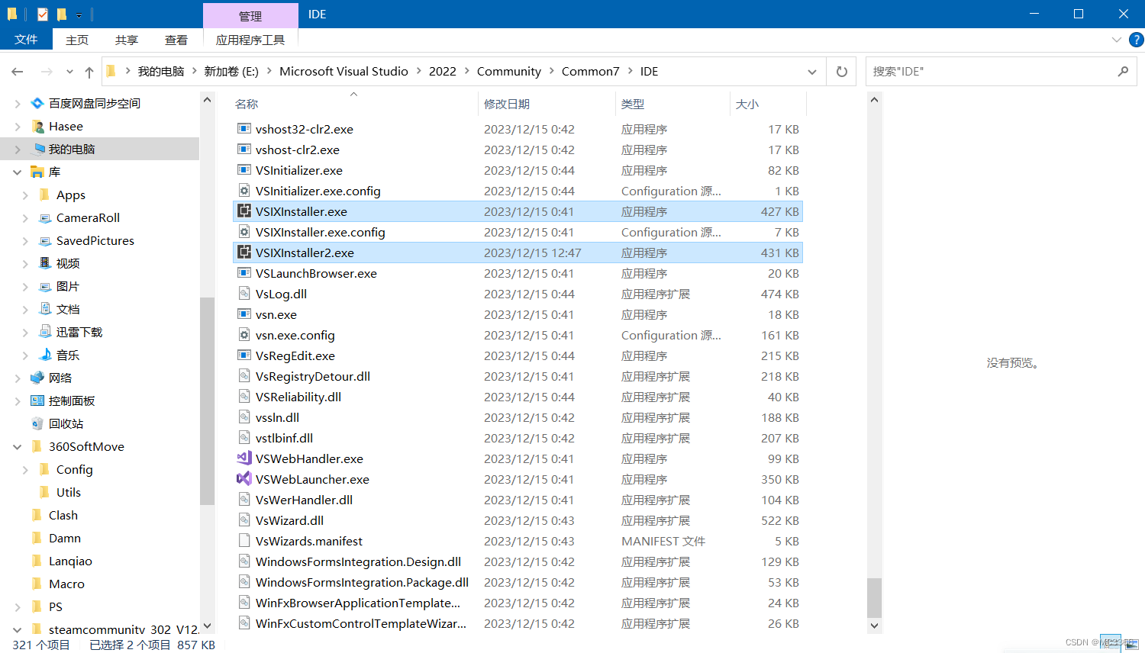Switch to large icons view button
The height and width of the screenshot is (653, 1145).
(1131, 645)
